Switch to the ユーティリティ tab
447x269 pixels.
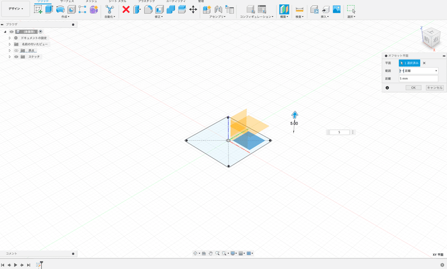[175, 1]
